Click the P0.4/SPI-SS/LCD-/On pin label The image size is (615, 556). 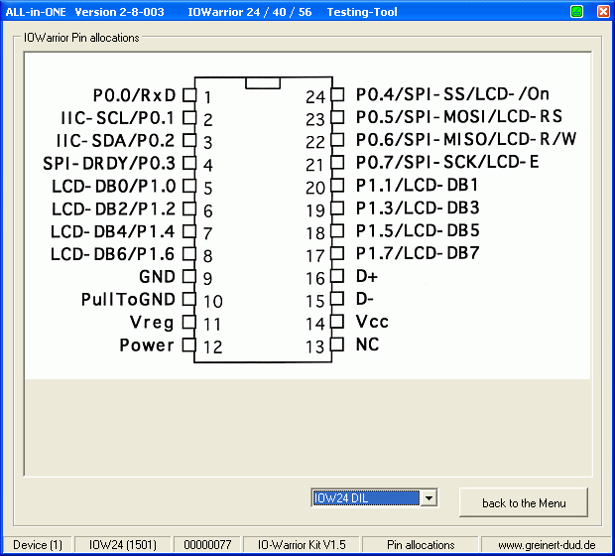click(452, 94)
